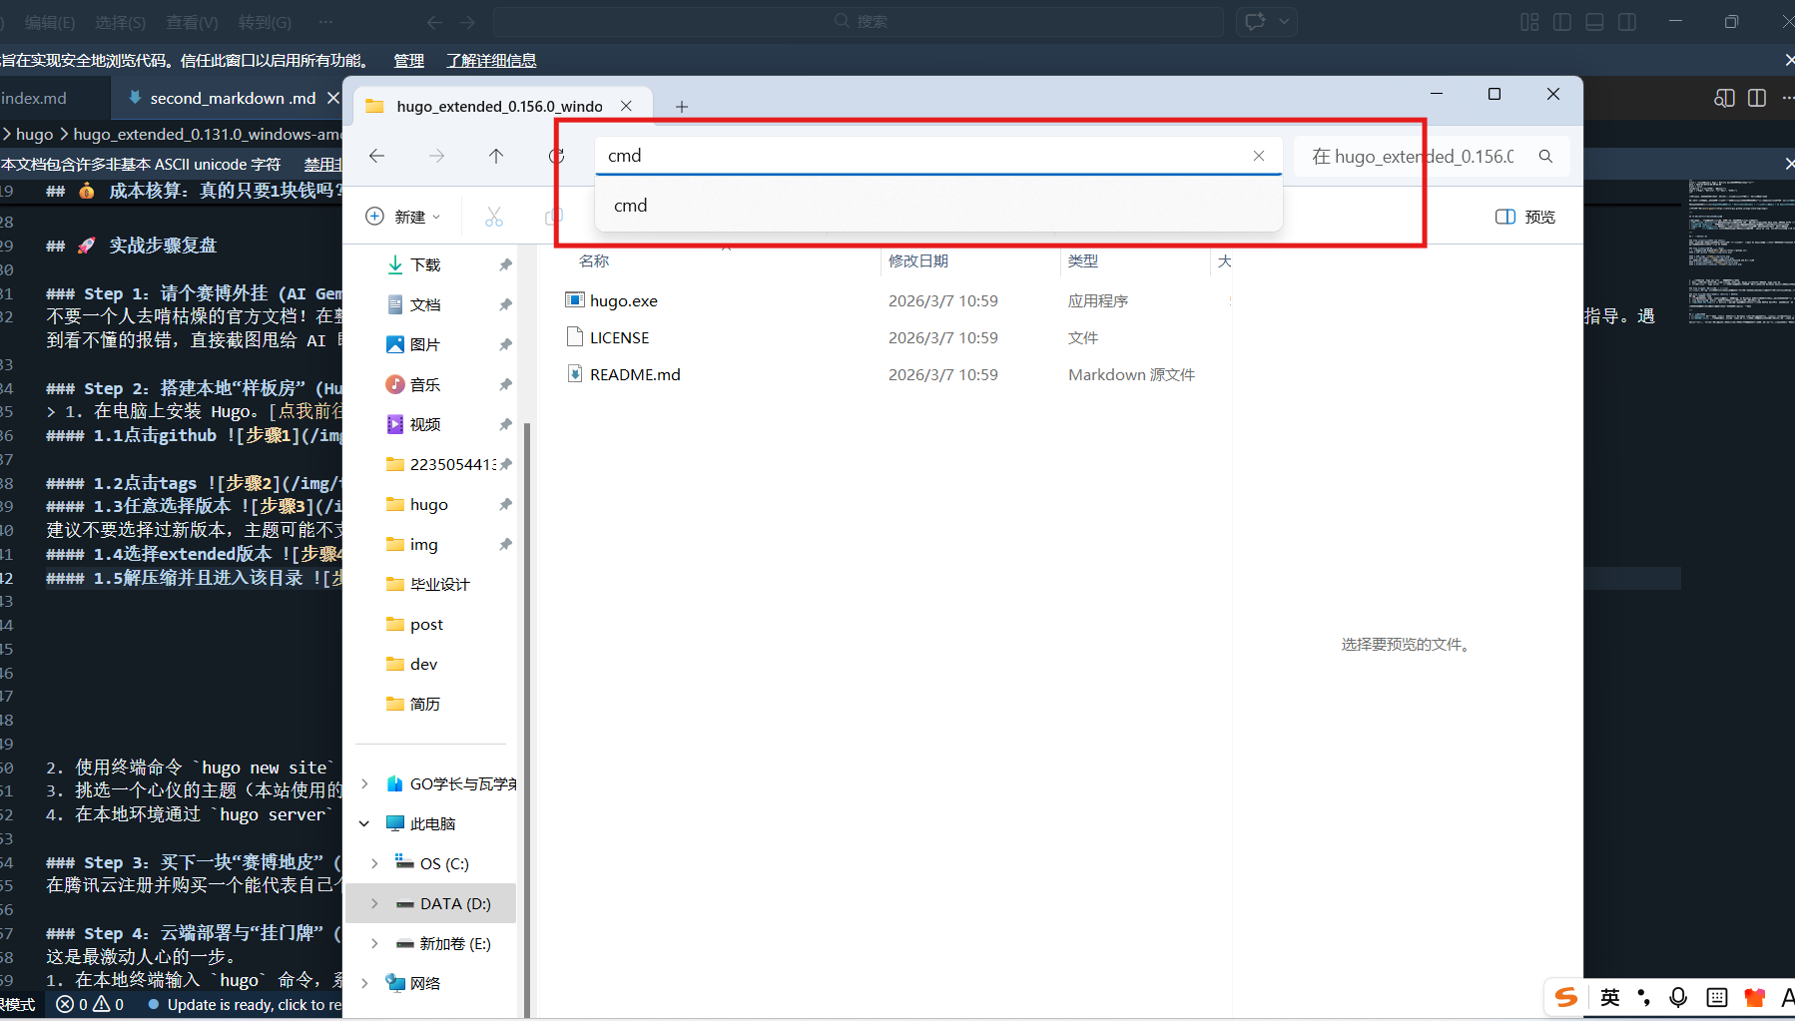1795x1021 pixels.
Task: Click the search magnifier icon
Action: pyautogui.click(x=1545, y=156)
